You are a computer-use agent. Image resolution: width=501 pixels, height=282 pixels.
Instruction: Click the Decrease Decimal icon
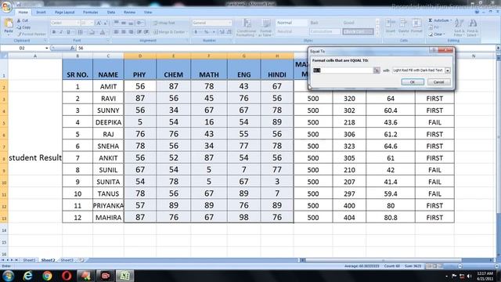[x=229, y=32]
